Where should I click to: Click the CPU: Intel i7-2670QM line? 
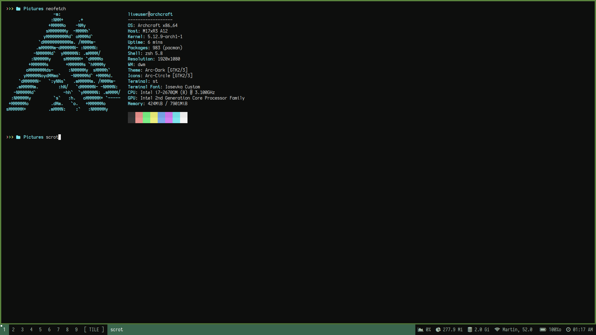point(171,92)
